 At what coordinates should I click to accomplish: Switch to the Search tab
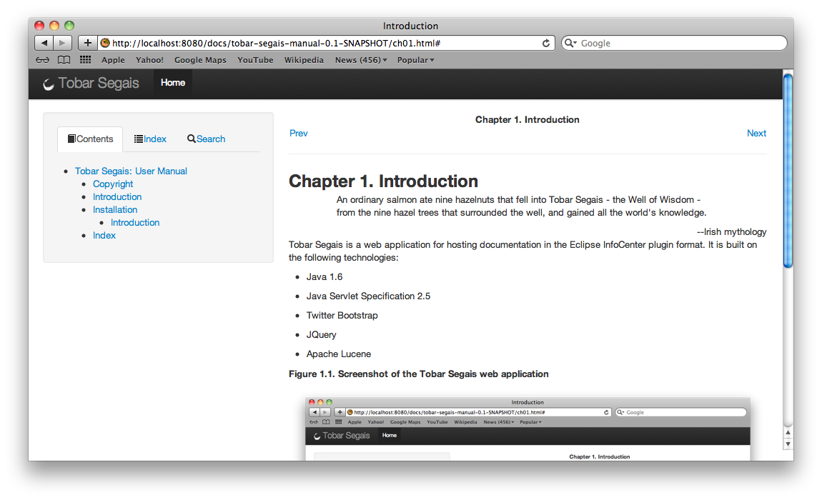coord(206,139)
